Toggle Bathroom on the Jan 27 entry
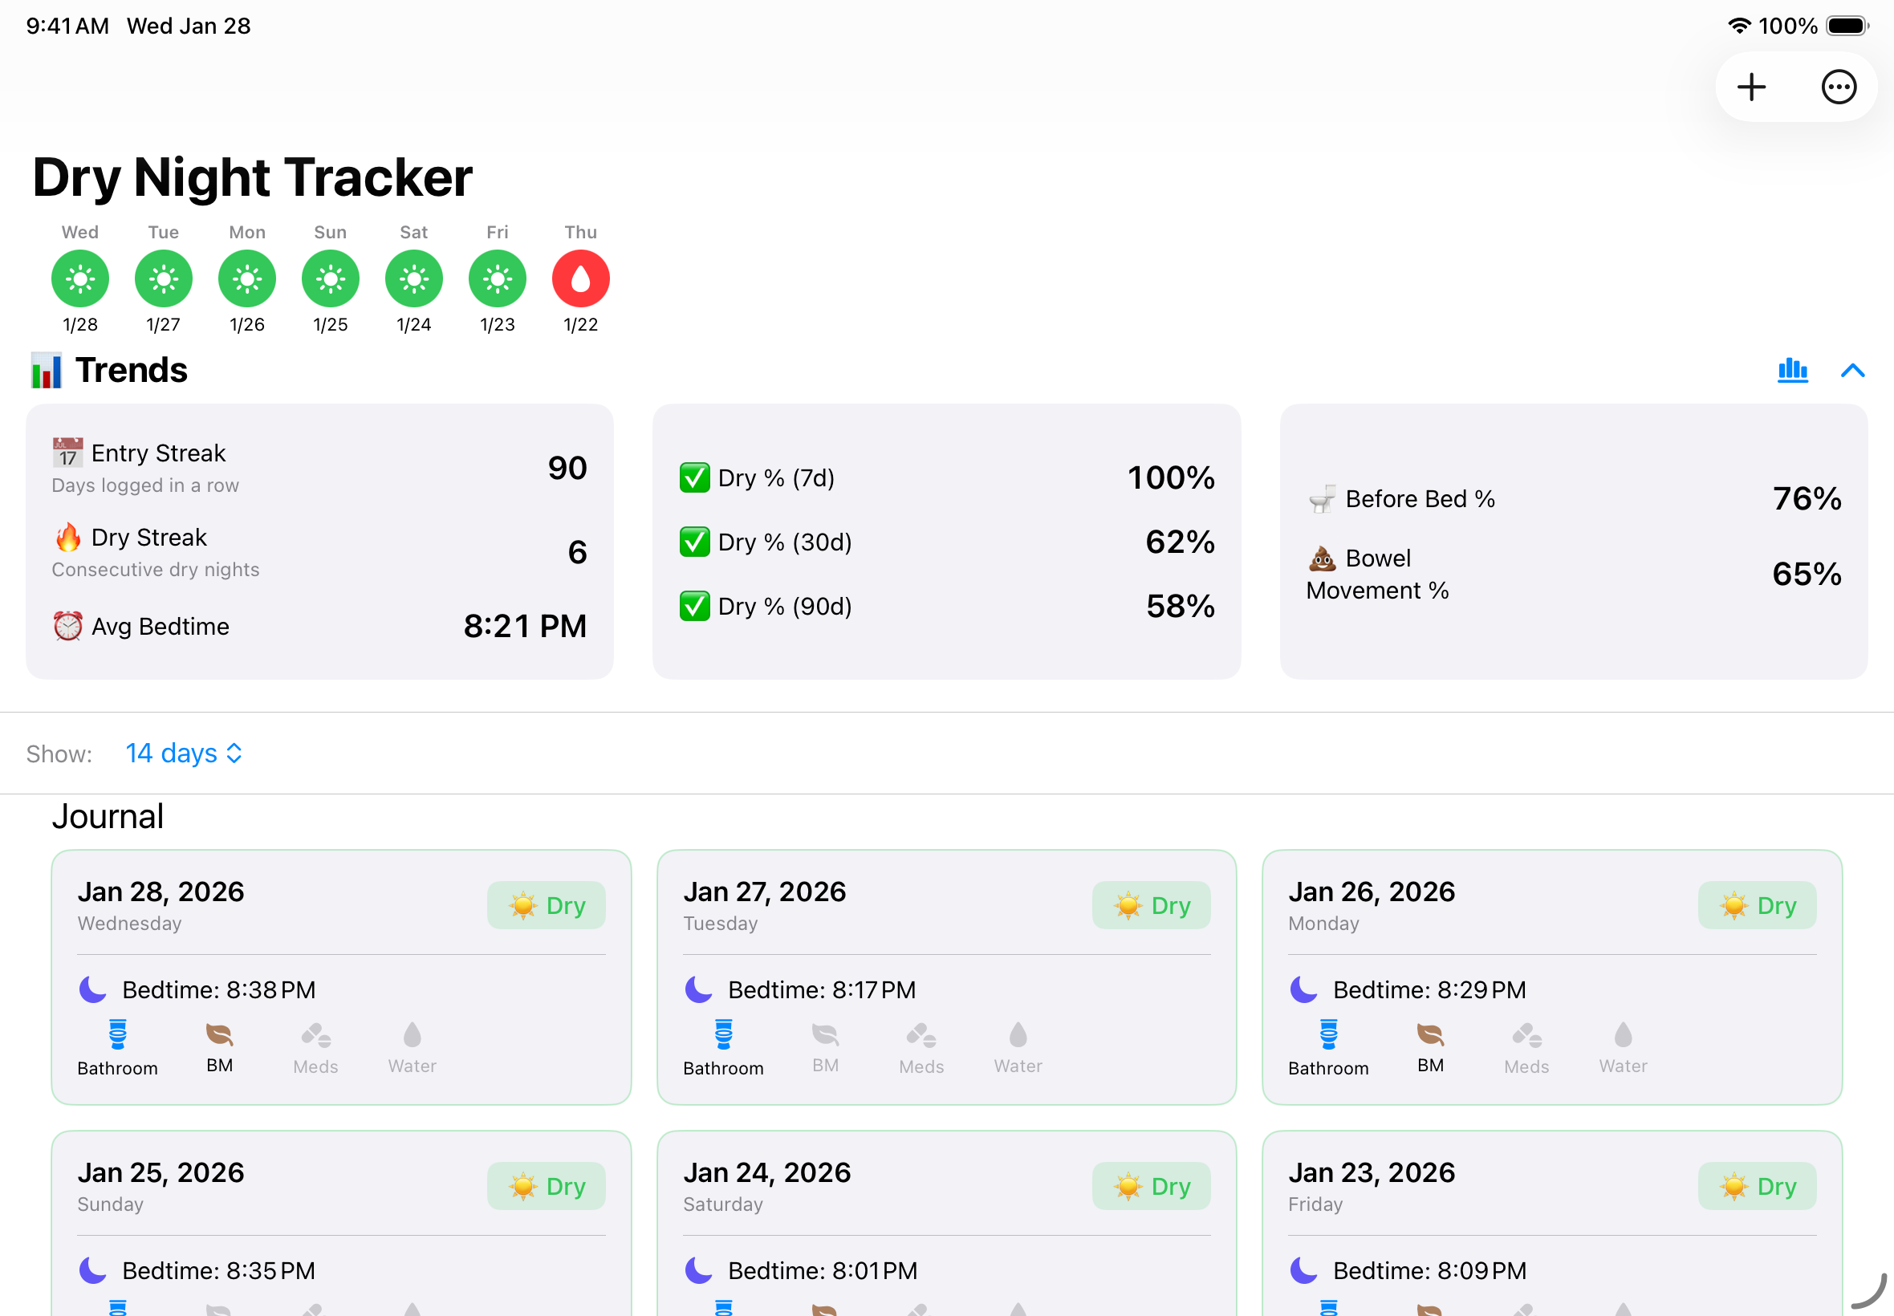The image size is (1894, 1316). tap(723, 1048)
